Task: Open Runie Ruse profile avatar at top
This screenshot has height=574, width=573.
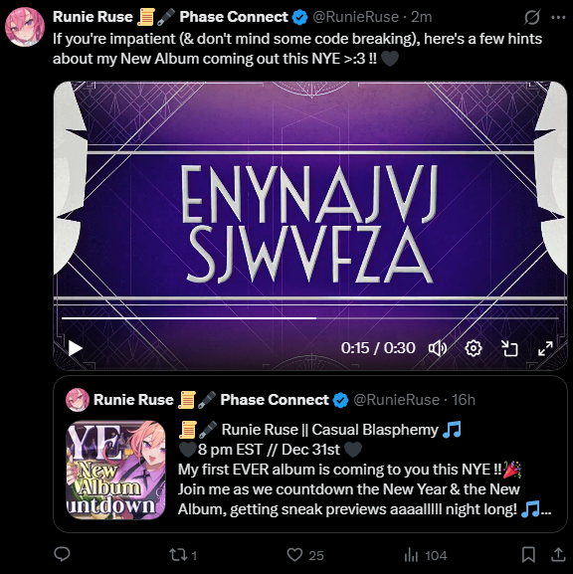Action: [25, 27]
